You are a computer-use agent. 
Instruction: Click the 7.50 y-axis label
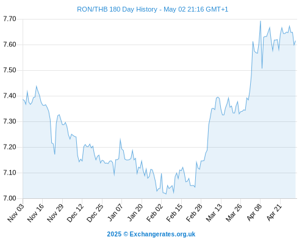[10, 70]
